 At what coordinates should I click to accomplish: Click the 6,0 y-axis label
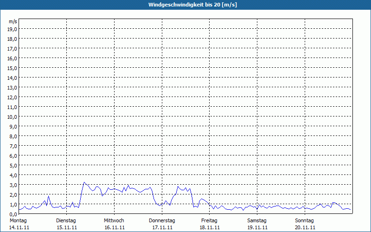[x=13, y=156]
